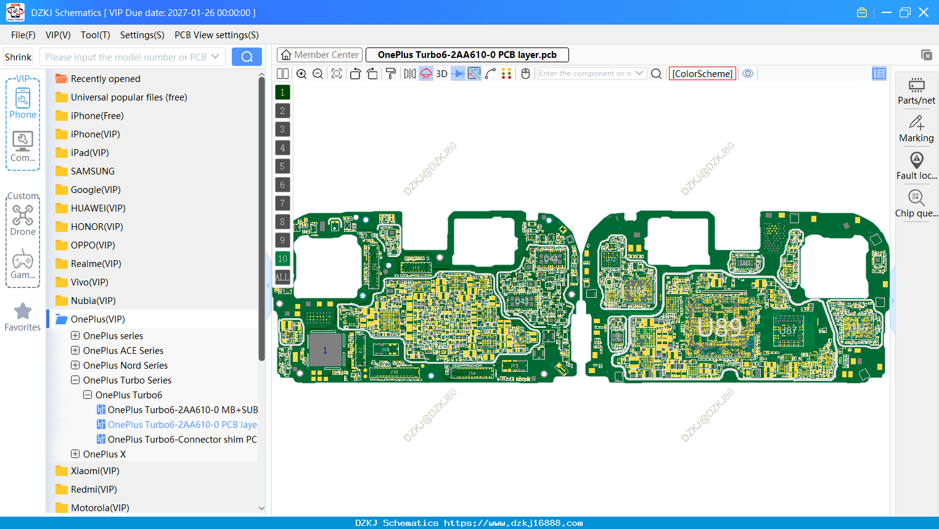This screenshot has width=939, height=529.
Task: Toggle the right side panel layout icon
Action: coord(879,73)
